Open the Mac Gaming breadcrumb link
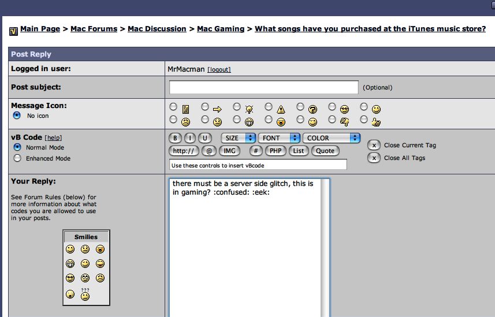495x317 pixels. tap(221, 29)
